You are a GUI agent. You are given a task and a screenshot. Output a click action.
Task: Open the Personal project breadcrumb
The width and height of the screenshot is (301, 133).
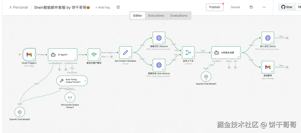18,7
